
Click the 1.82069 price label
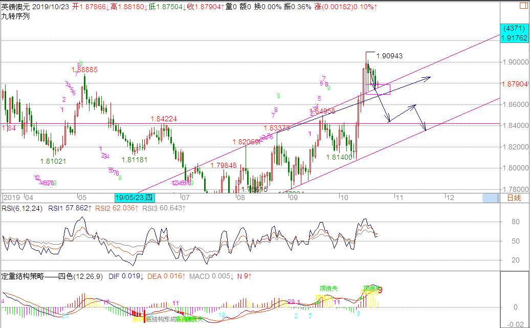click(x=246, y=142)
